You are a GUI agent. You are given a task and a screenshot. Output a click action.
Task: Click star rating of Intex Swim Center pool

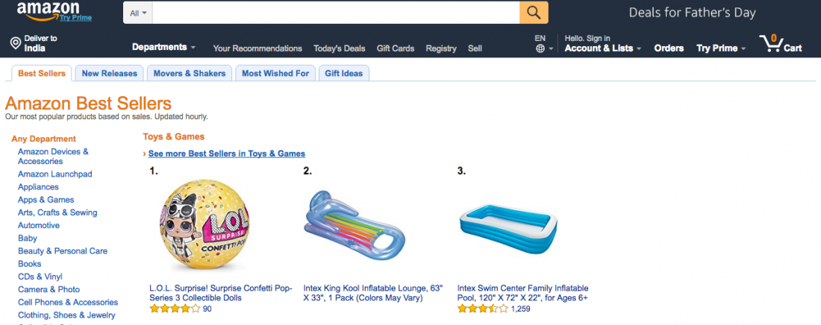coord(482,309)
